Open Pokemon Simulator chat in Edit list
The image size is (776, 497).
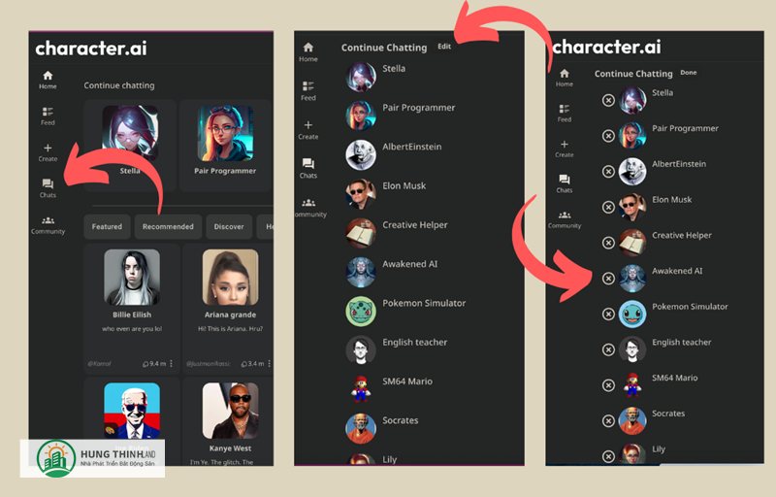(x=405, y=311)
